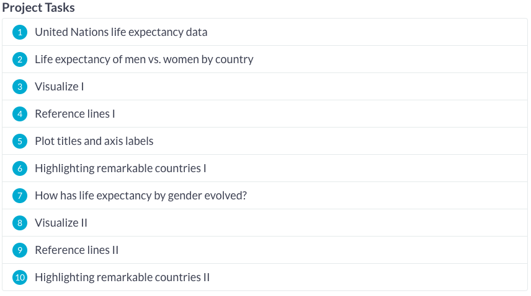
Task: Click the number 4 task badge
Action: 20,114
